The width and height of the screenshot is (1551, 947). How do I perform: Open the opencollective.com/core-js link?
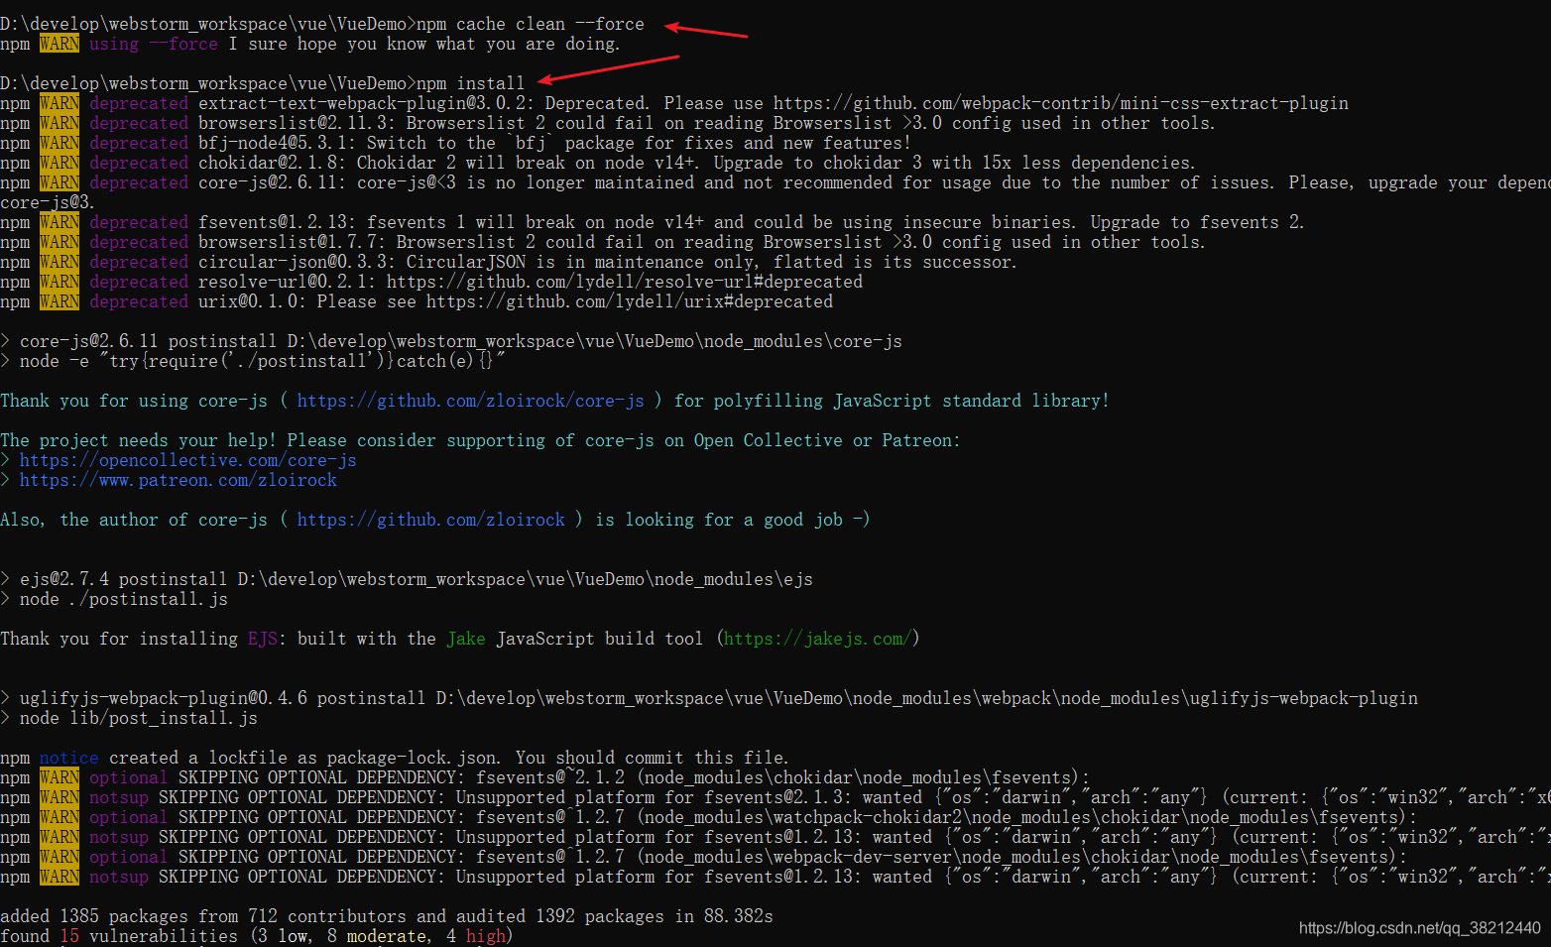click(x=188, y=460)
